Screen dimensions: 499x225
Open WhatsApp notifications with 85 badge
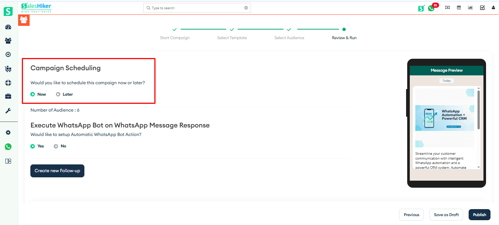tap(431, 8)
